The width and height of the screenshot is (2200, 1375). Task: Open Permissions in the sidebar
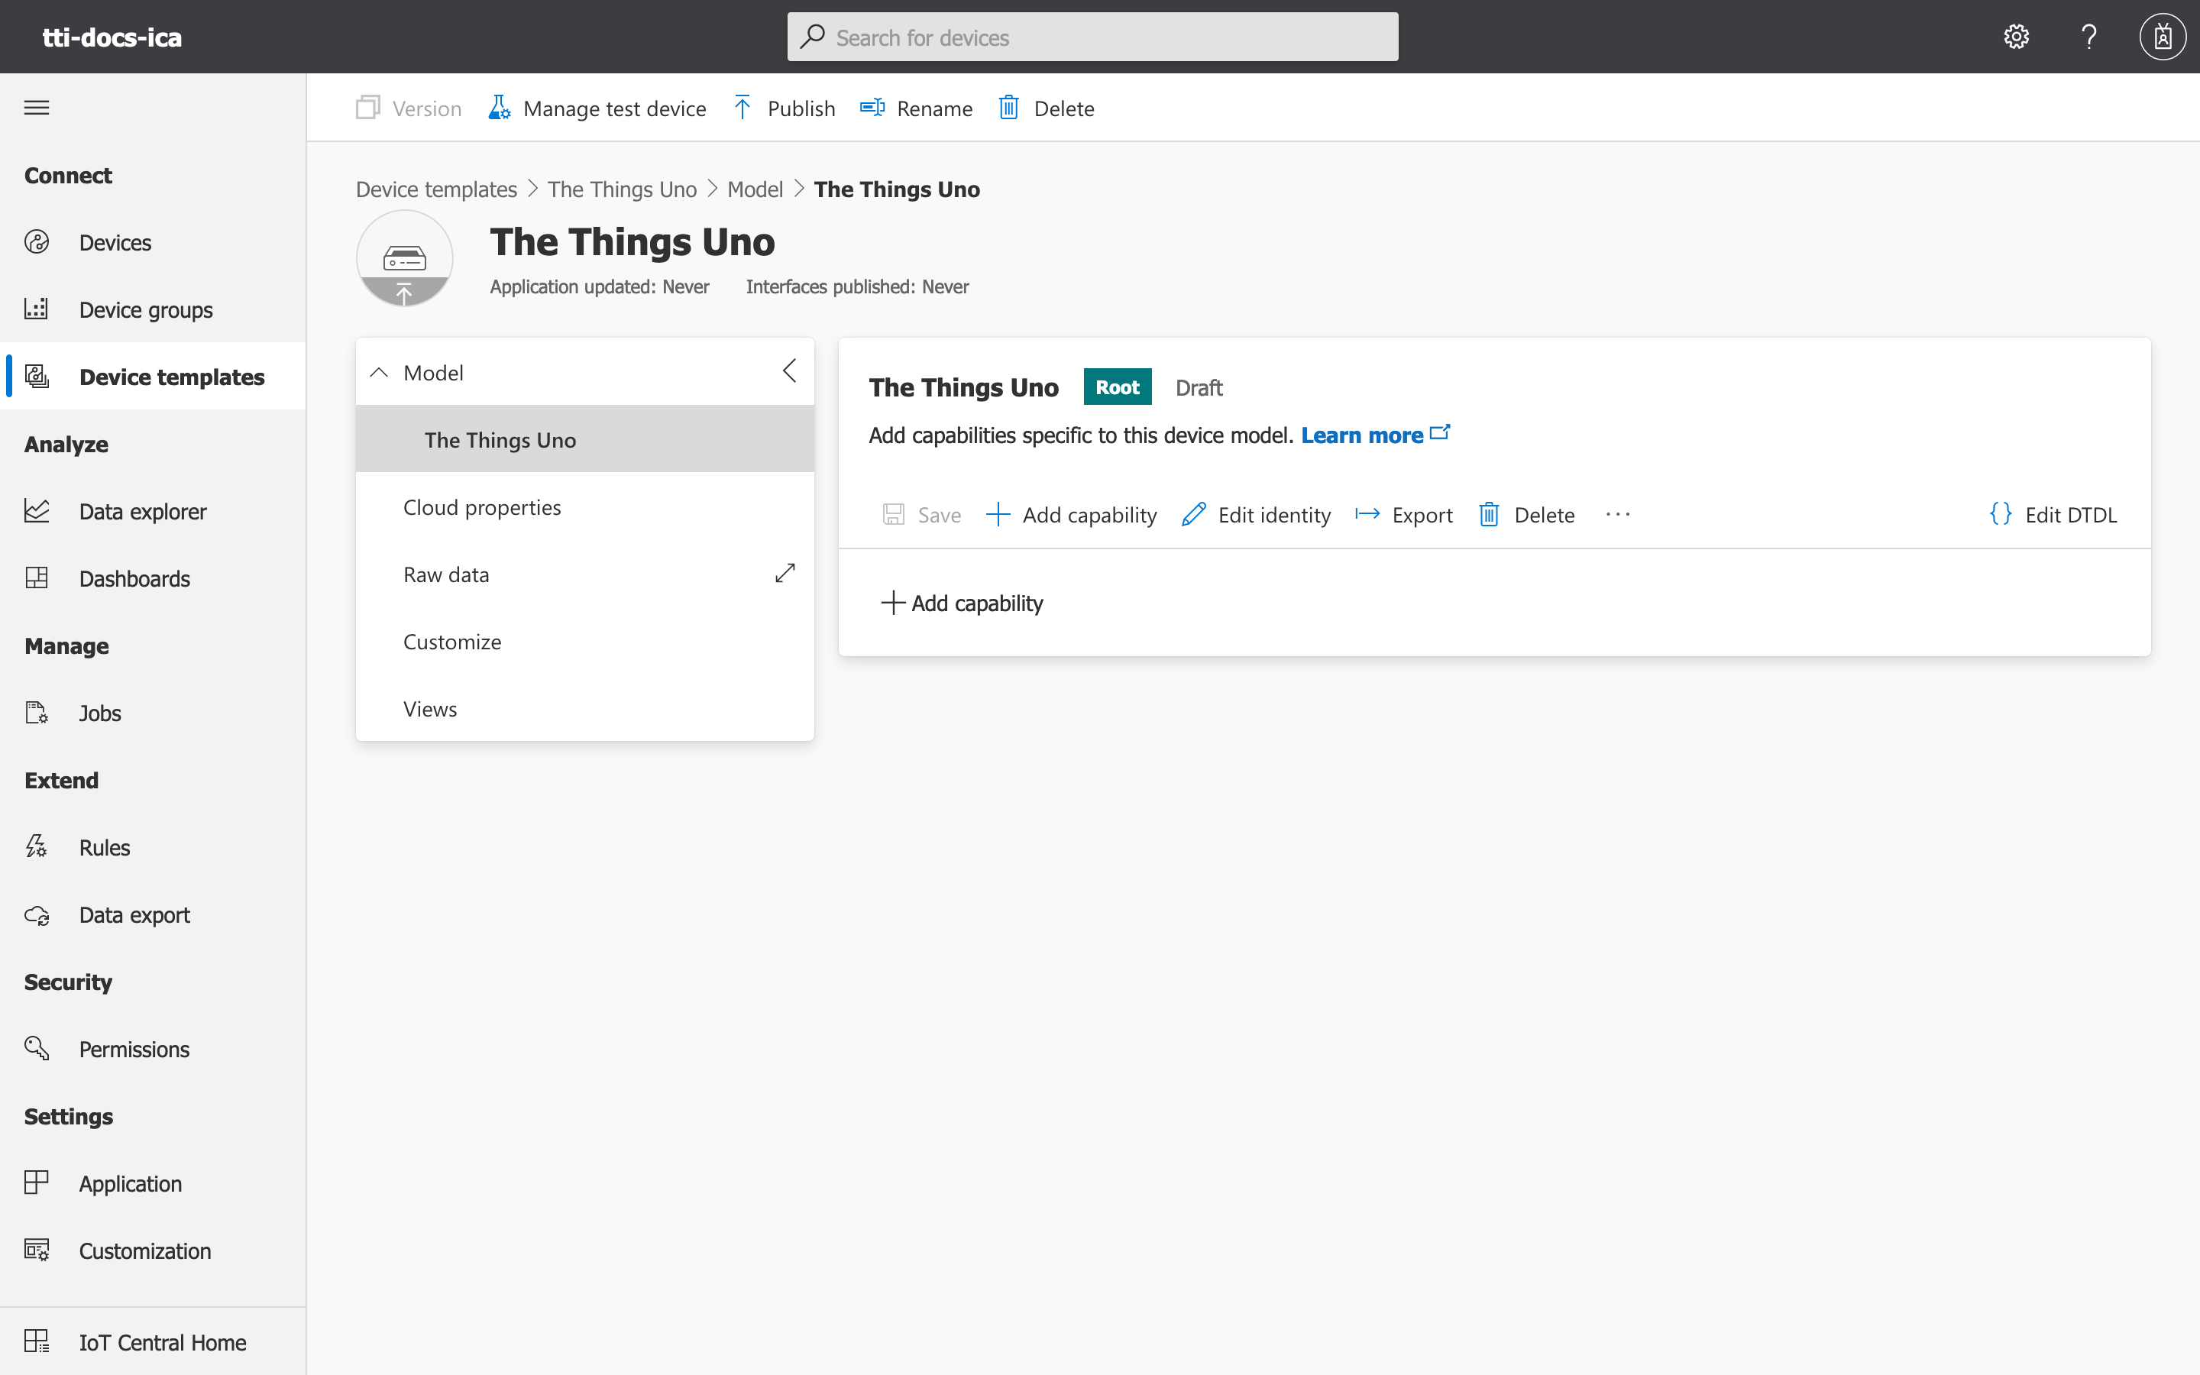tap(153, 1049)
